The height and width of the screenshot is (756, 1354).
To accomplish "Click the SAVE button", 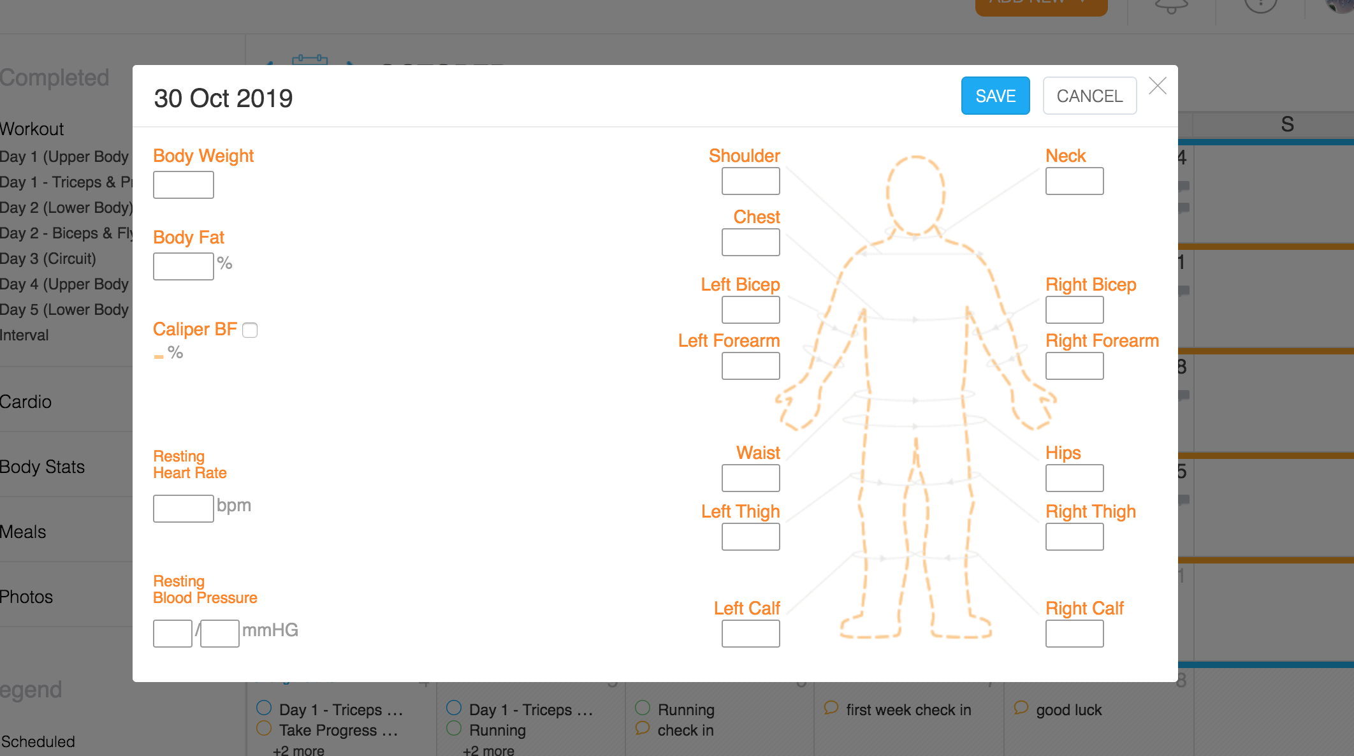I will coord(995,96).
